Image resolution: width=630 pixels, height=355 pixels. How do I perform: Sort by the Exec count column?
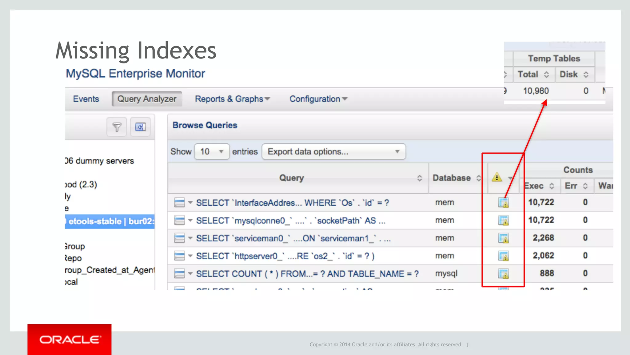[x=539, y=186]
